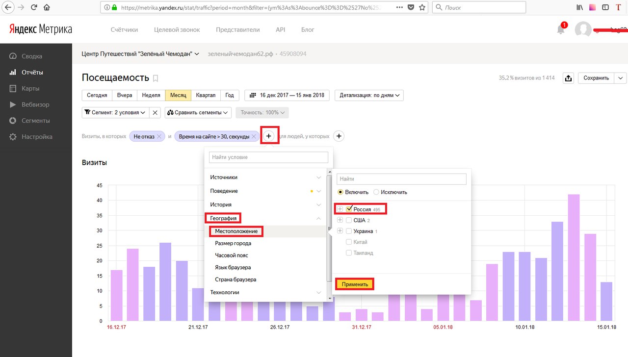Open the Целевой звонок link
The image size is (628, 357).
[177, 29]
